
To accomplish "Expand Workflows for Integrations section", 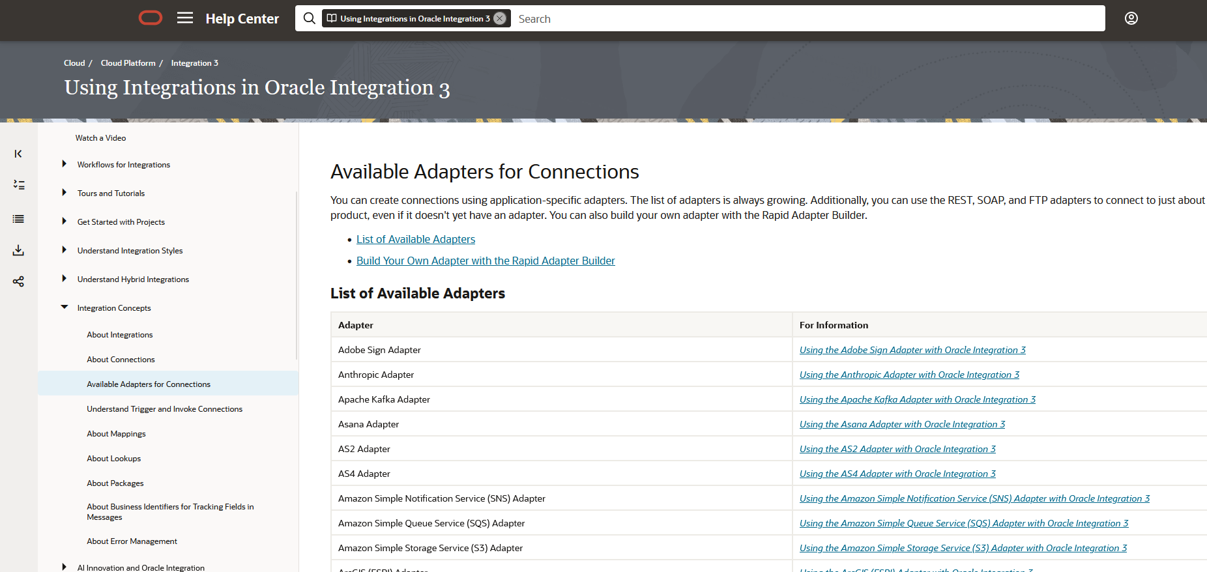I will pos(64,164).
